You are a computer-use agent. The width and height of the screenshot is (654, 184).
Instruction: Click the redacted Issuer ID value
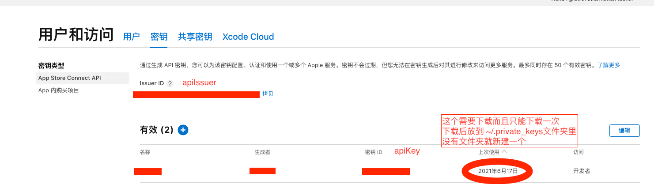(x=197, y=94)
